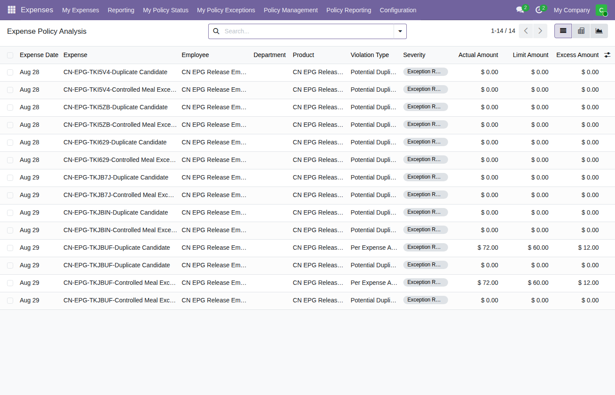Check the CN-EPG-TKI629-Duplicate Candidate row

(x=10, y=143)
